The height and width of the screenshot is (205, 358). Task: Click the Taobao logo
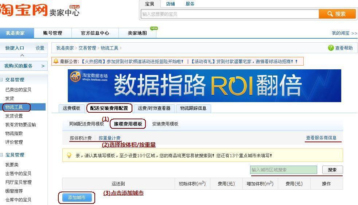click(24, 10)
